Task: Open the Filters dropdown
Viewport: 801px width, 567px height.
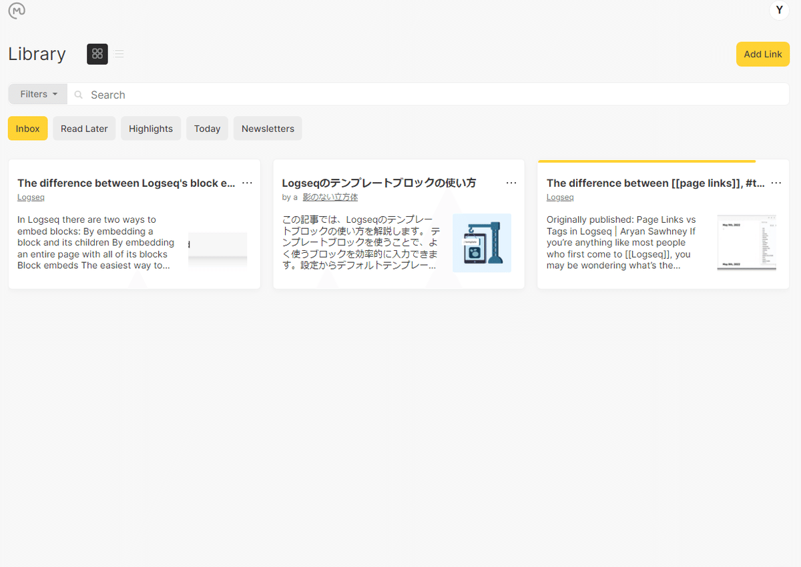Action: (37, 94)
